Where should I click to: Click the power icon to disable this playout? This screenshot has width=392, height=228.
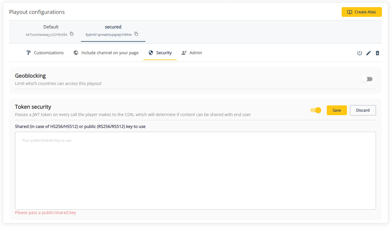click(x=359, y=53)
